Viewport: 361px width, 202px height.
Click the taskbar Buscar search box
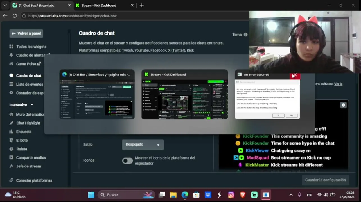127,195
